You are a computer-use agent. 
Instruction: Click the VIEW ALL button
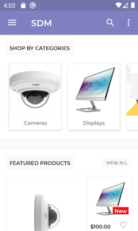tap(117, 163)
